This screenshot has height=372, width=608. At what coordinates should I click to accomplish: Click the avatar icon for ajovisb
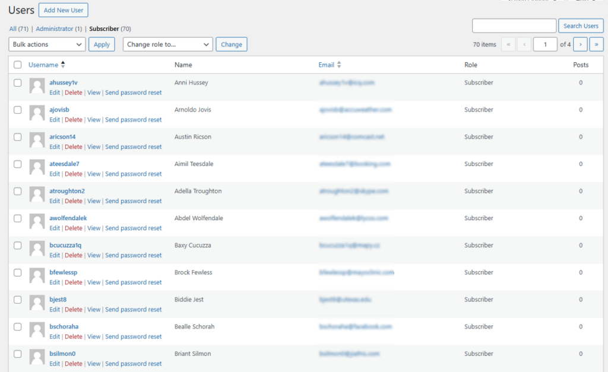click(37, 113)
